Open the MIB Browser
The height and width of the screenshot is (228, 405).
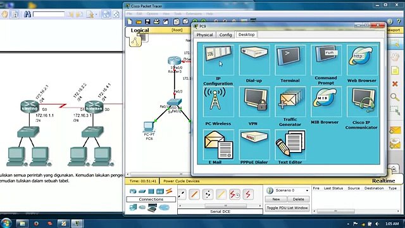[x=327, y=102]
